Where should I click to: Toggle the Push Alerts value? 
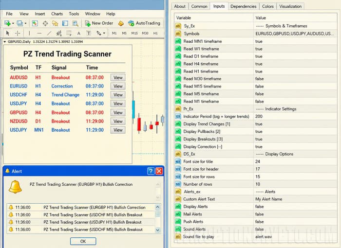point(295,222)
